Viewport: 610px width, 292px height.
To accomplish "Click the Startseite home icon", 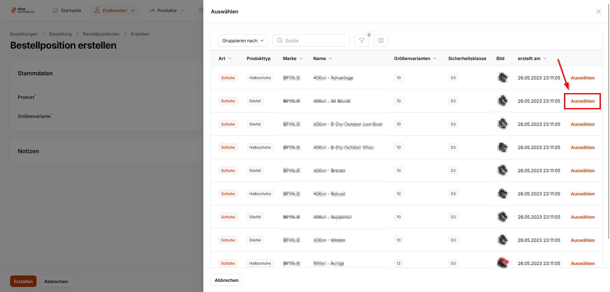I will pos(55,10).
